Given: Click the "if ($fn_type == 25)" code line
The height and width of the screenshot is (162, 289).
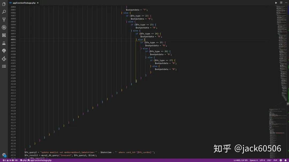Looking at the screenshot, I should tap(153, 42).
